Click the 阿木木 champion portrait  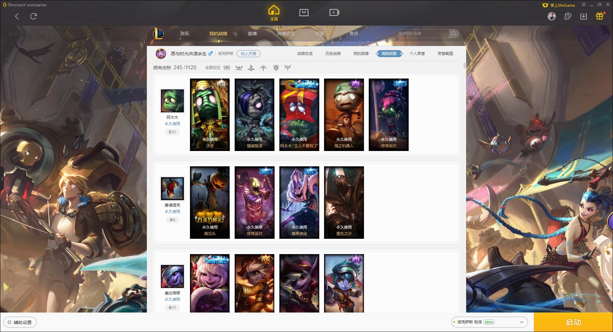tap(172, 101)
